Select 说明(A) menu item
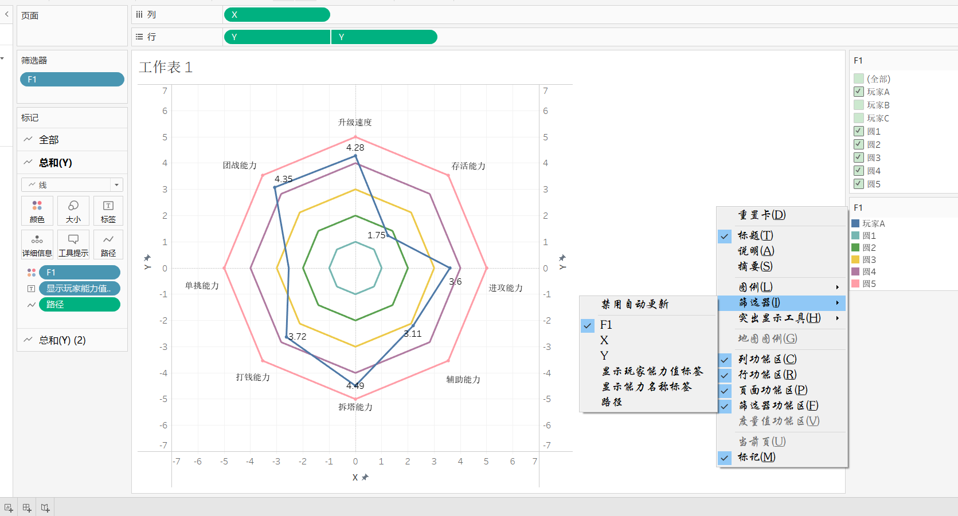This screenshot has width=958, height=516. (x=782, y=251)
